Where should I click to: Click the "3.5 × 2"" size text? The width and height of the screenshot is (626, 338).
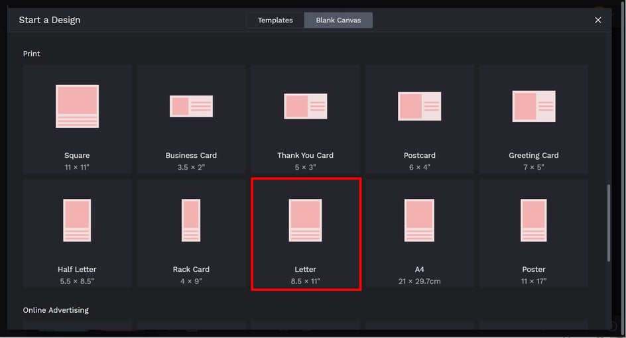point(191,167)
